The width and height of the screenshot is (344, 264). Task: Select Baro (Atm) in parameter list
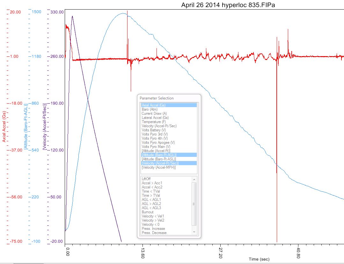click(150, 109)
